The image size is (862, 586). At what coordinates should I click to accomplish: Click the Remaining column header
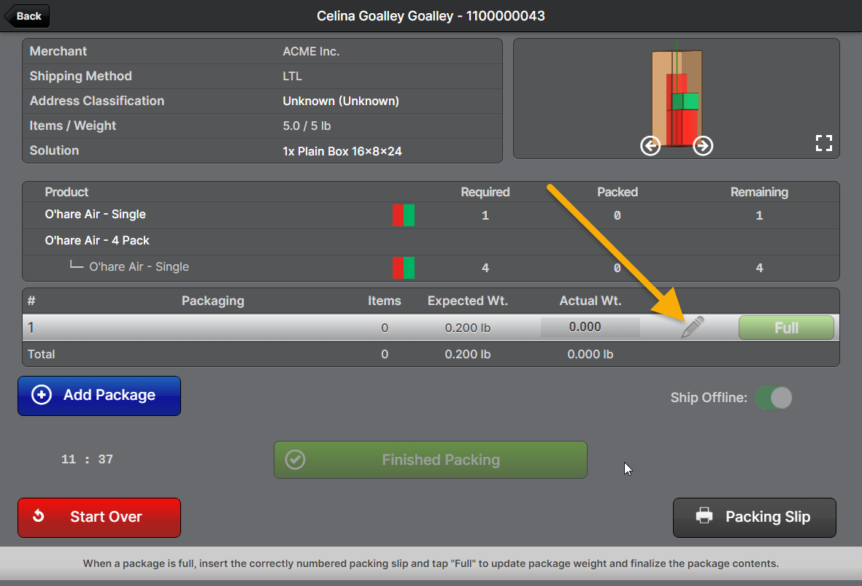click(x=759, y=192)
